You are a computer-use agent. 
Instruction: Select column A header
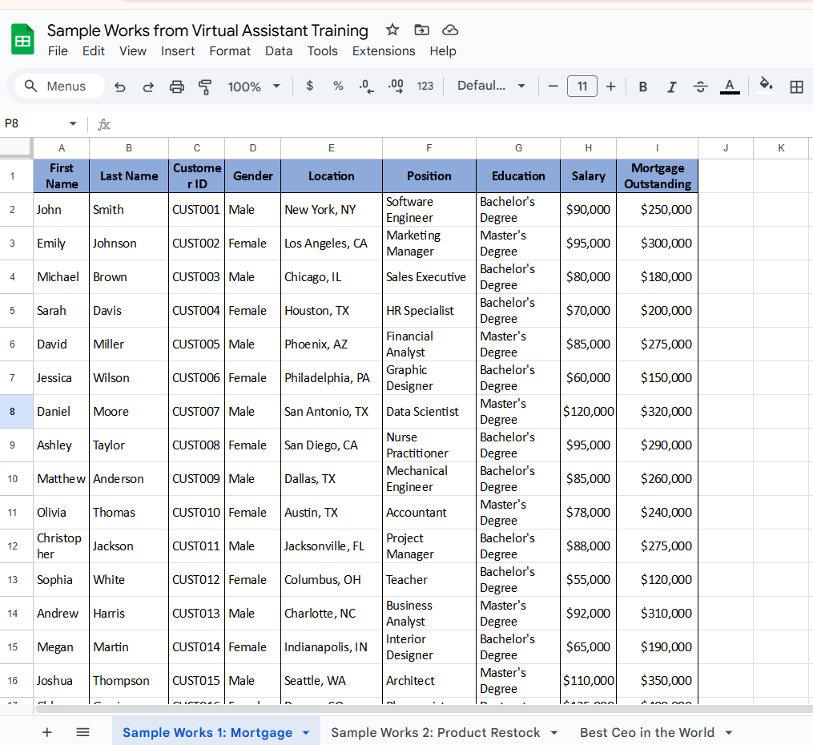click(x=61, y=148)
